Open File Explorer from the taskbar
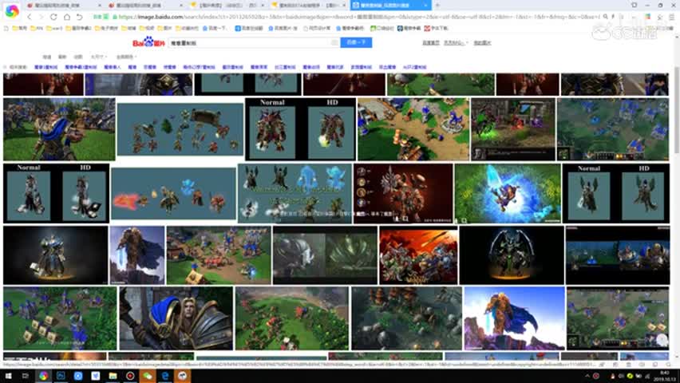680x383 pixels. [x=113, y=376]
